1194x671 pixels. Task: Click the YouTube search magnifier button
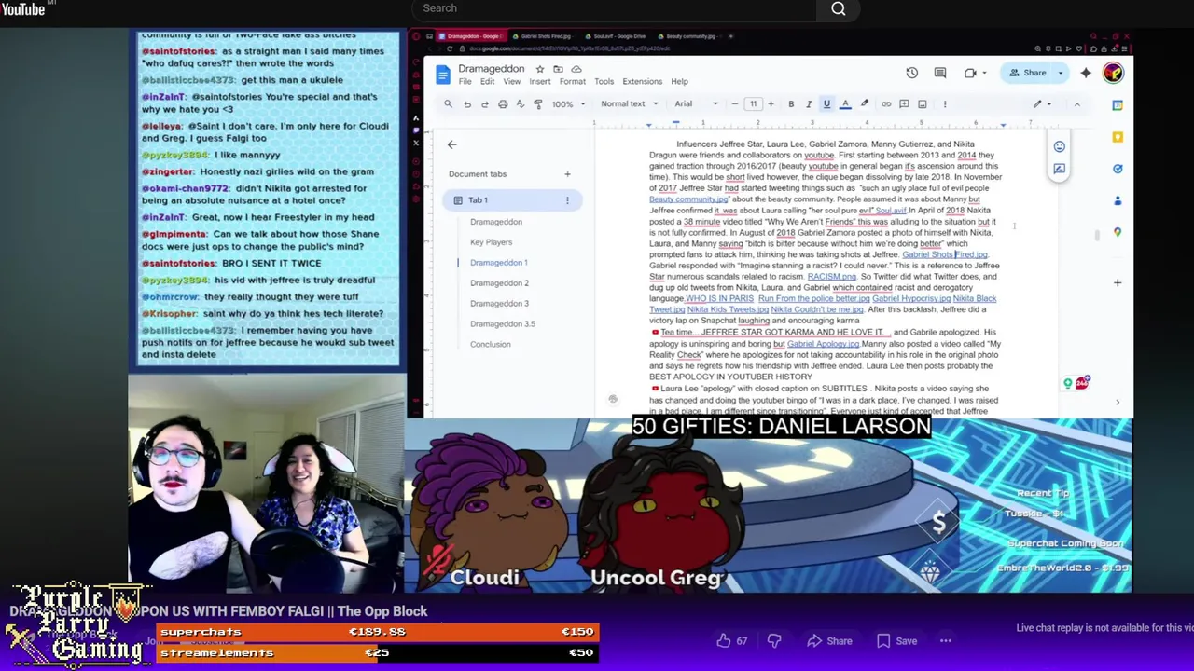pos(839,8)
